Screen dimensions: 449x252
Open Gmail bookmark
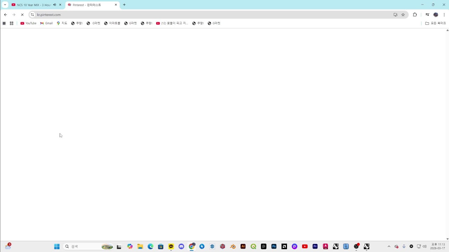tap(46, 23)
